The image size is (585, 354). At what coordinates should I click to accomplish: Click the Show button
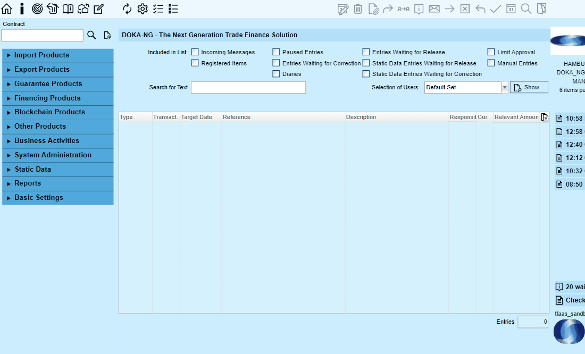pos(529,87)
